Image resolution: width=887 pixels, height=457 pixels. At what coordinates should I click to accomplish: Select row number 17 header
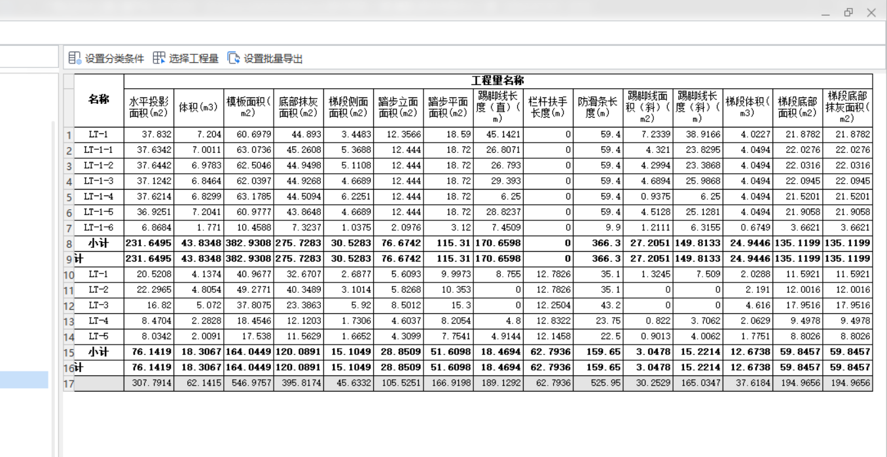coord(69,384)
